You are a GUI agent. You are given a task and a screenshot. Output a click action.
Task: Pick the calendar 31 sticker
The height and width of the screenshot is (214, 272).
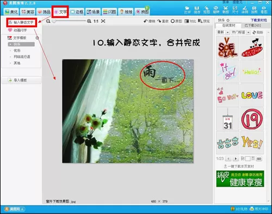coord(227,119)
